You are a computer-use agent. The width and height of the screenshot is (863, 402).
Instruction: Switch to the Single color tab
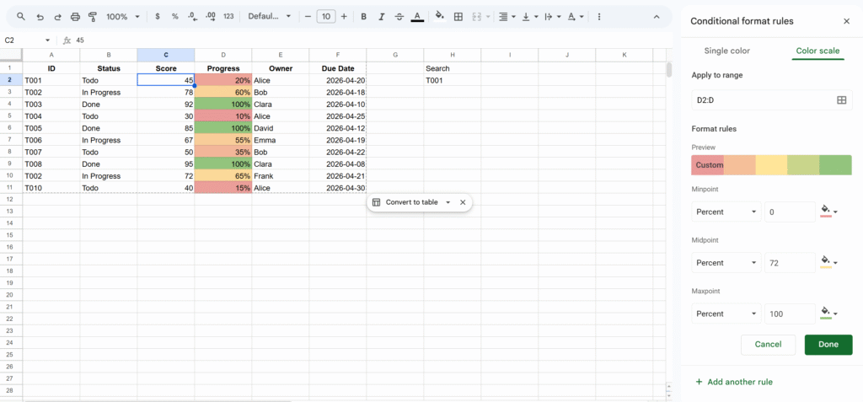coord(726,51)
